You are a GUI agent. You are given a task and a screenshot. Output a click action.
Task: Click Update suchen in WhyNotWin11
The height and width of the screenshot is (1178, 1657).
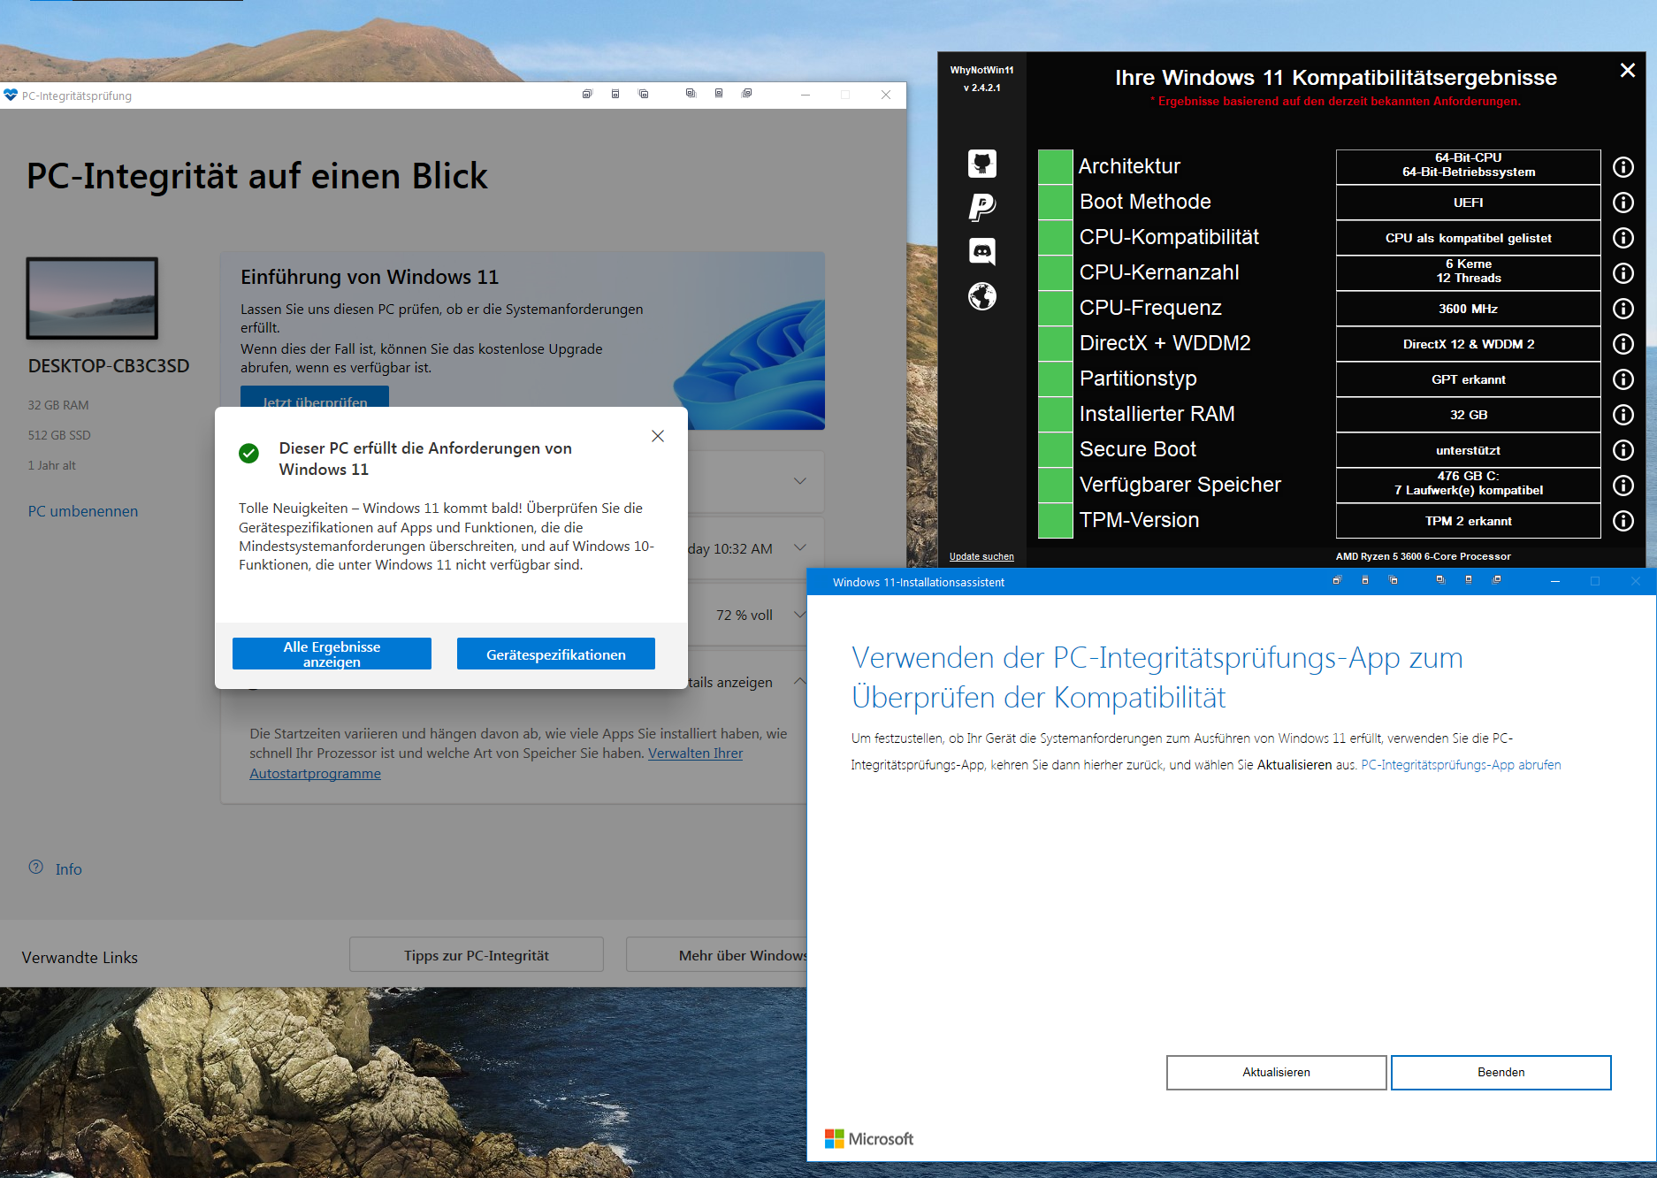click(981, 557)
